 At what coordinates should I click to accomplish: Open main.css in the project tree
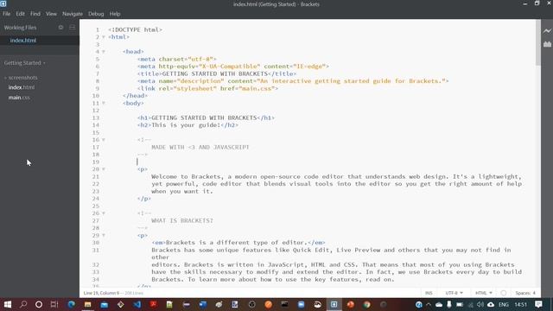pyautogui.click(x=19, y=98)
